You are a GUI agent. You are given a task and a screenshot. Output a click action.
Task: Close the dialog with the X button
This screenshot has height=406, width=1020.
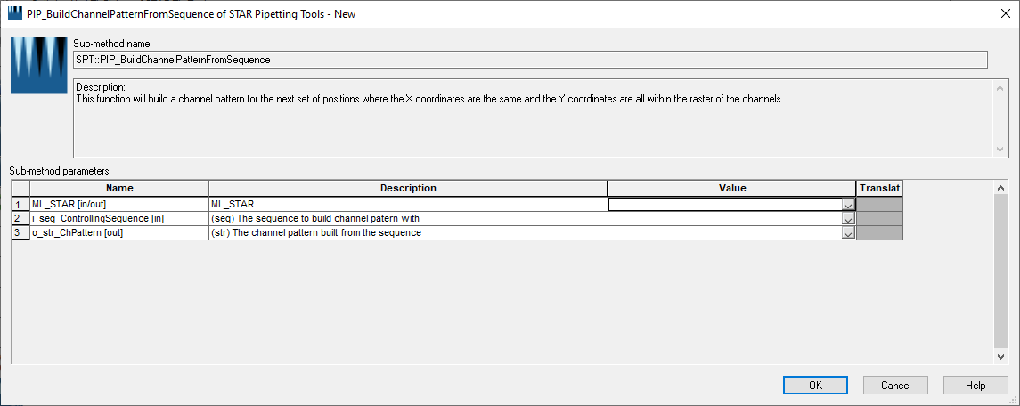[1005, 13]
